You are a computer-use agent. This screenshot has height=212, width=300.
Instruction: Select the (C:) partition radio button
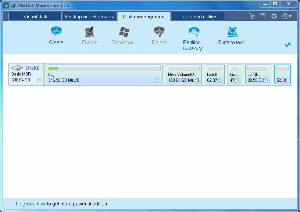(x=157, y=80)
